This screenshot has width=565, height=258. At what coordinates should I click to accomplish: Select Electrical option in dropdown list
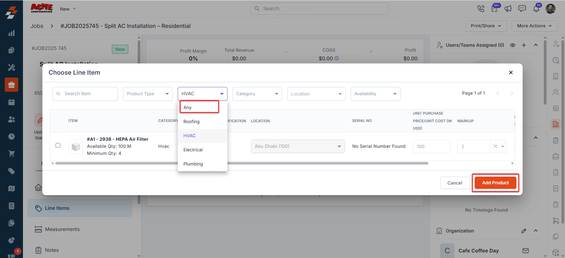click(202, 150)
